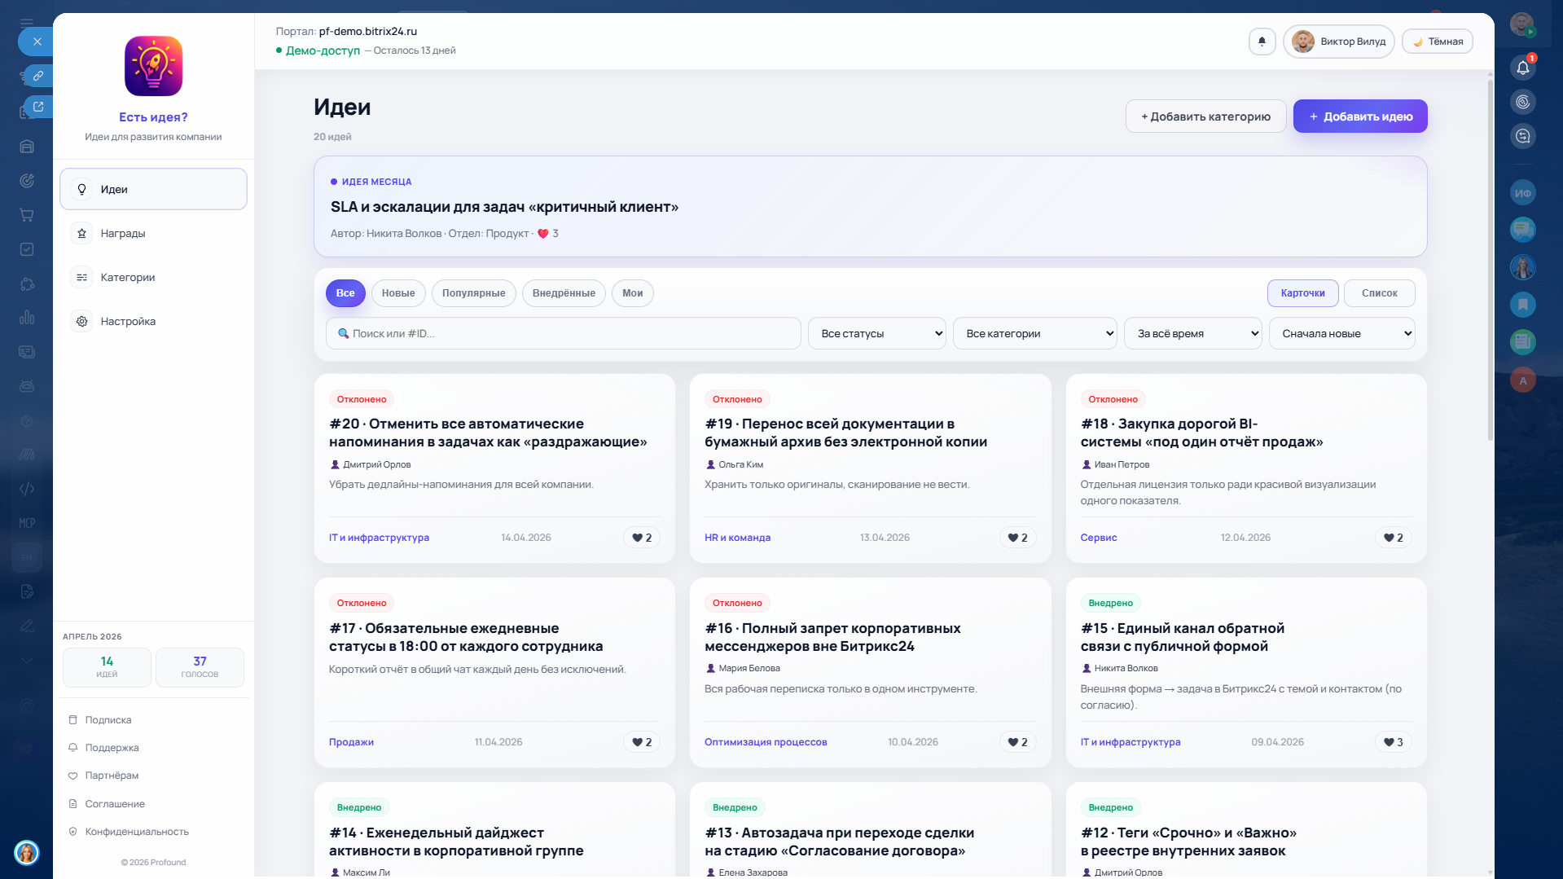Open the app in a new window icon

click(x=37, y=107)
